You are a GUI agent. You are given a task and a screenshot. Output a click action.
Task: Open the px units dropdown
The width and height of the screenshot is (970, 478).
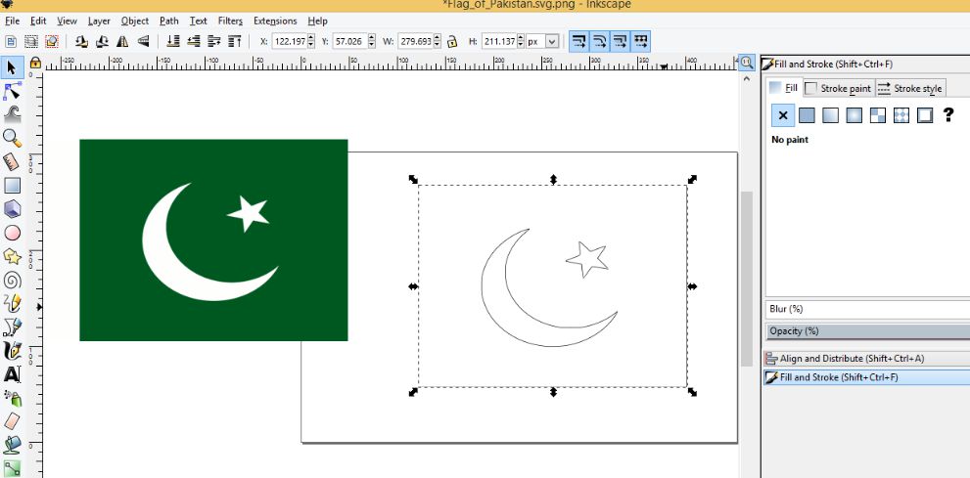[552, 41]
